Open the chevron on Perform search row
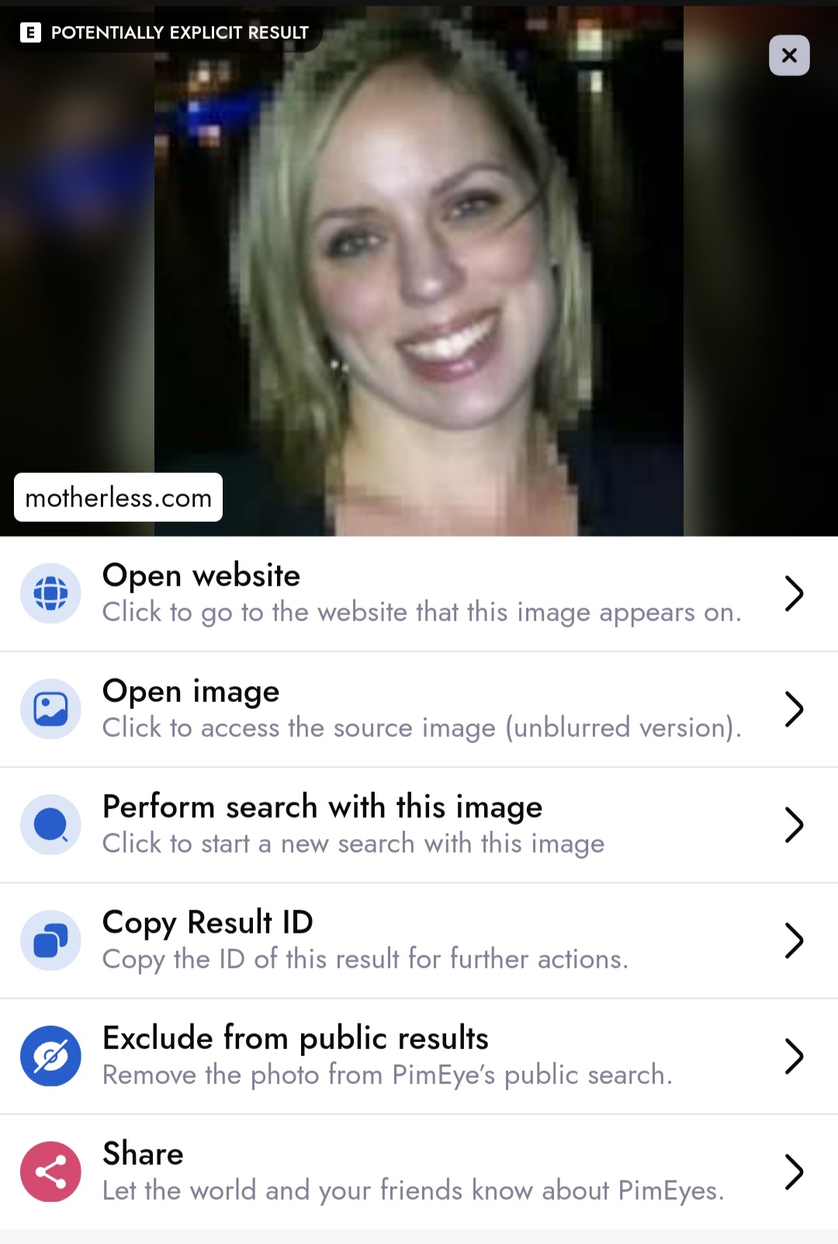 coord(793,825)
